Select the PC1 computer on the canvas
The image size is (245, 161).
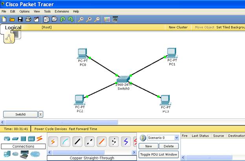click(172, 53)
